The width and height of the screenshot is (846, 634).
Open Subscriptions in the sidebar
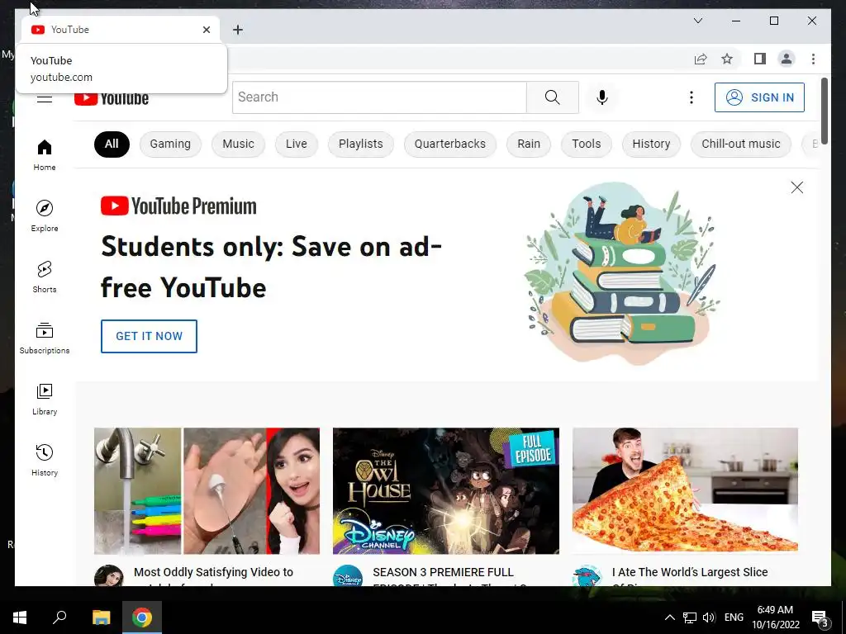pos(45,338)
